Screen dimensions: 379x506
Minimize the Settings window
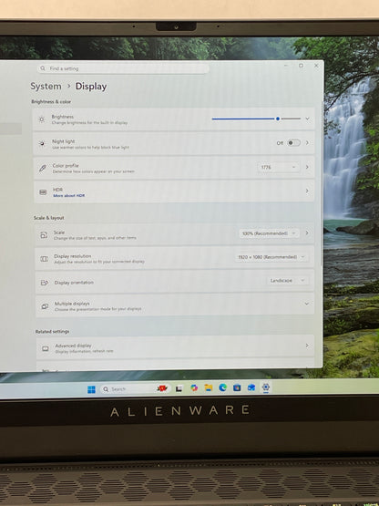(286, 66)
